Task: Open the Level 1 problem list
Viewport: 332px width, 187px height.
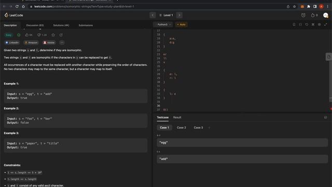Action: click(166, 15)
